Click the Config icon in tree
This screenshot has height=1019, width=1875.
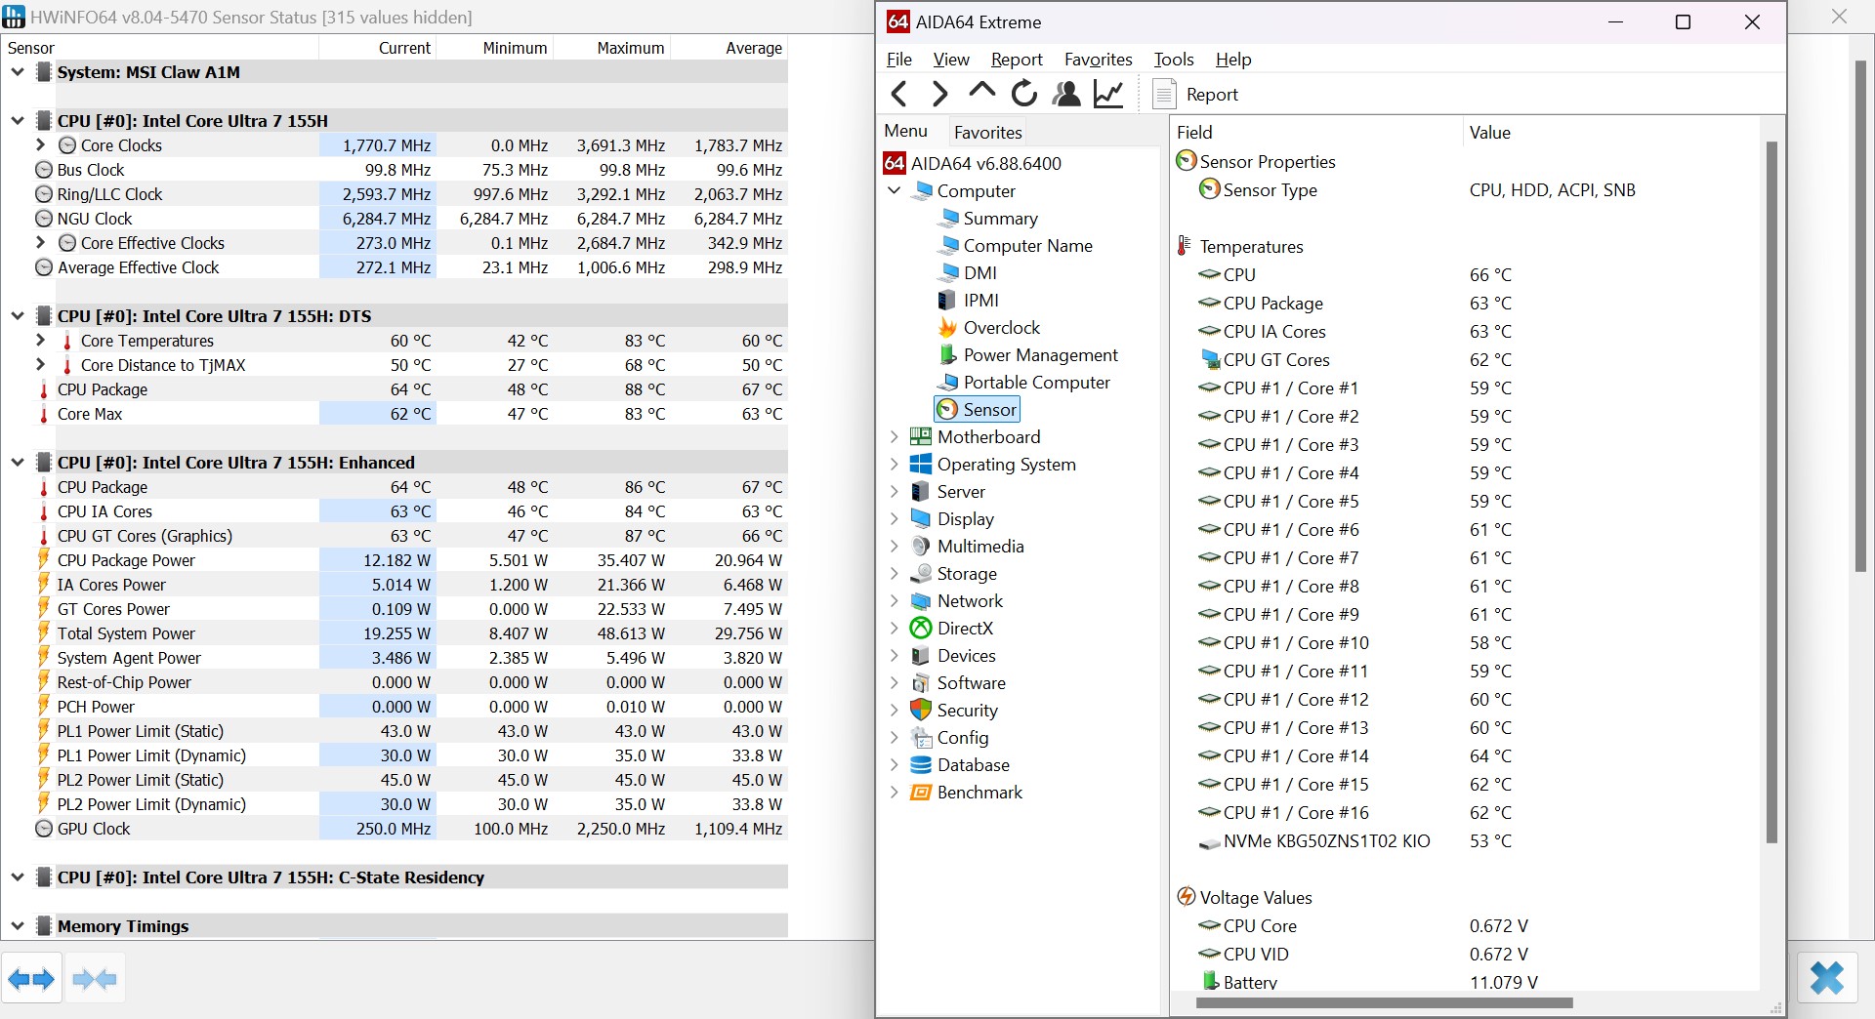921,738
